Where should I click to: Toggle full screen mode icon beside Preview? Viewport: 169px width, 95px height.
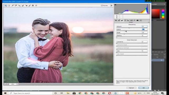[111, 6]
